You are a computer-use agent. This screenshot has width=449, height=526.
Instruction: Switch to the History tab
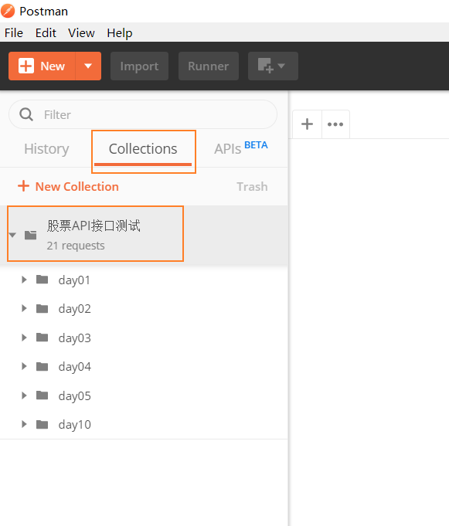point(46,148)
